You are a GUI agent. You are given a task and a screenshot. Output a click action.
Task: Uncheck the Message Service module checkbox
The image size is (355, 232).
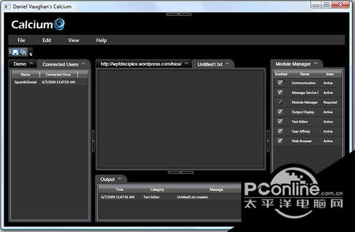pos(280,92)
